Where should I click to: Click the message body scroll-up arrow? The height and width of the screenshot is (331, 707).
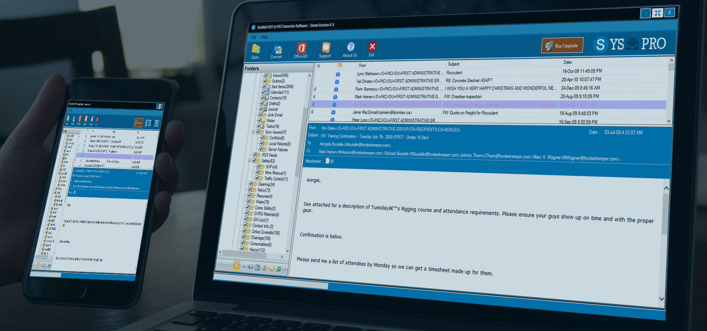click(666, 188)
